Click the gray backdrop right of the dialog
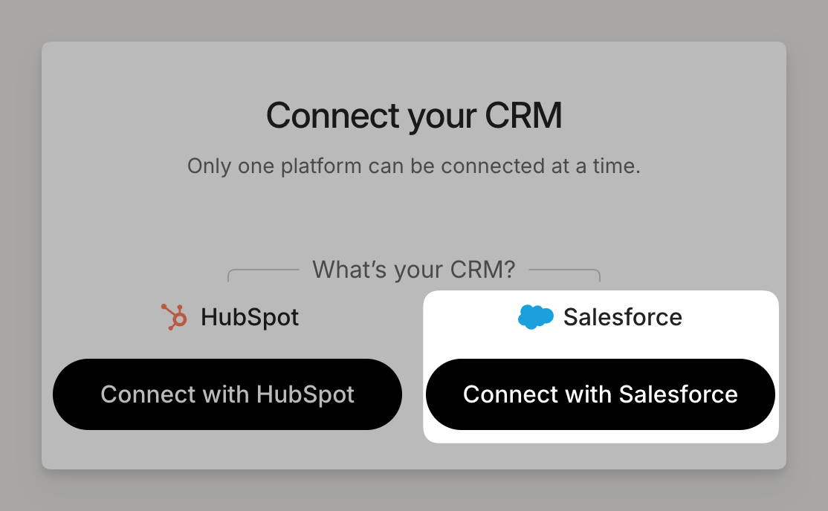Viewport: 828px width, 511px height. [x=807, y=255]
